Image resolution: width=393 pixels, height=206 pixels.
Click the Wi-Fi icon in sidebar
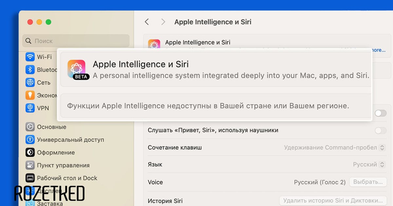pos(30,57)
